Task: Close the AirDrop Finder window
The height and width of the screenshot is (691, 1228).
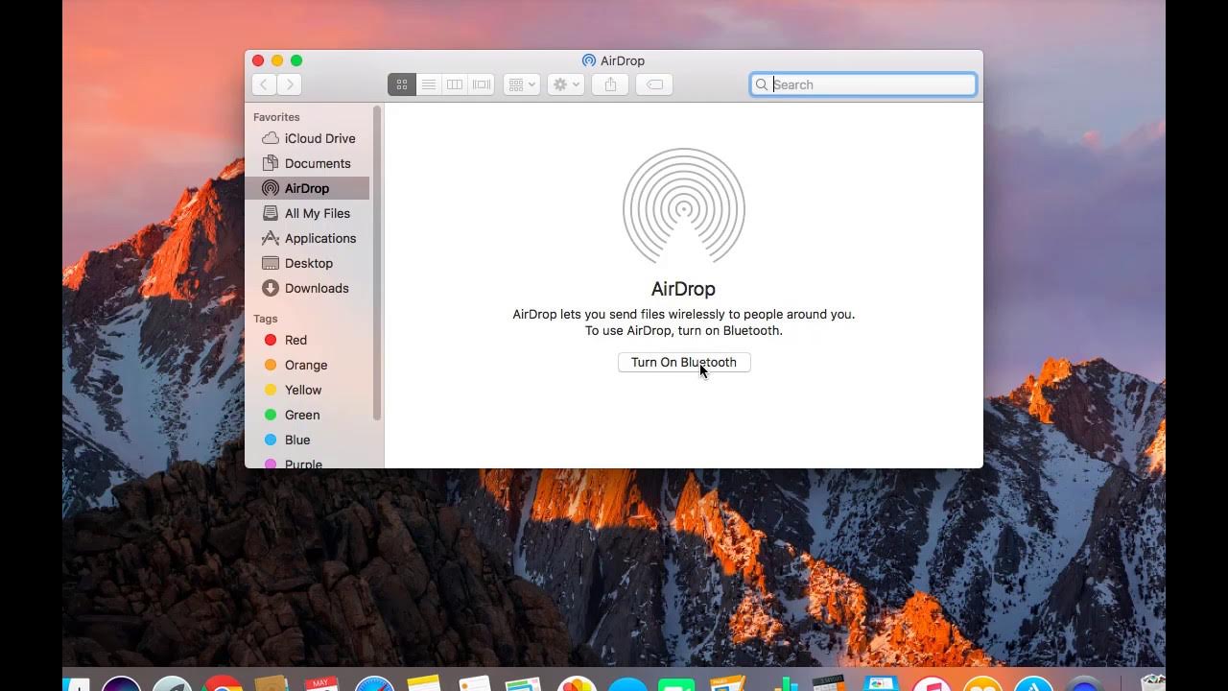Action: point(258,60)
